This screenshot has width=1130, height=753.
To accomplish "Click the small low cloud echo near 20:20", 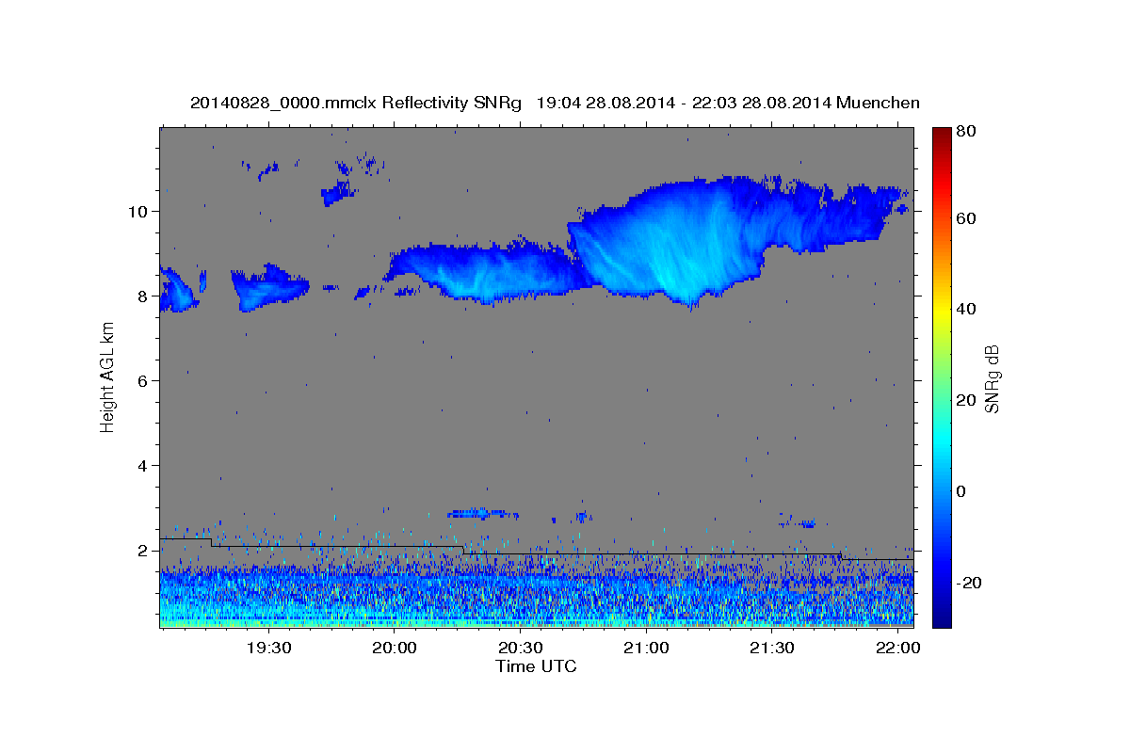I will click(x=482, y=514).
